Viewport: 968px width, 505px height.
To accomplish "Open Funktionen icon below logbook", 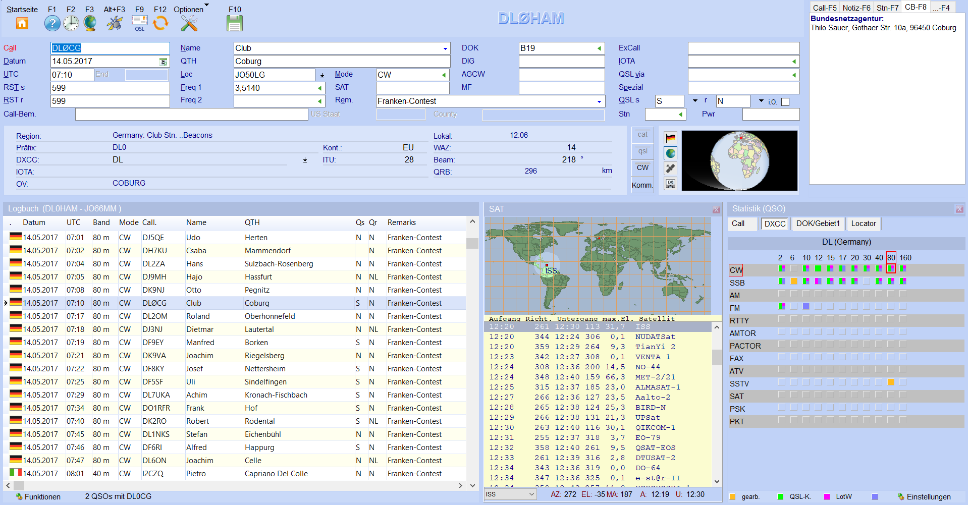I will [19, 497].
